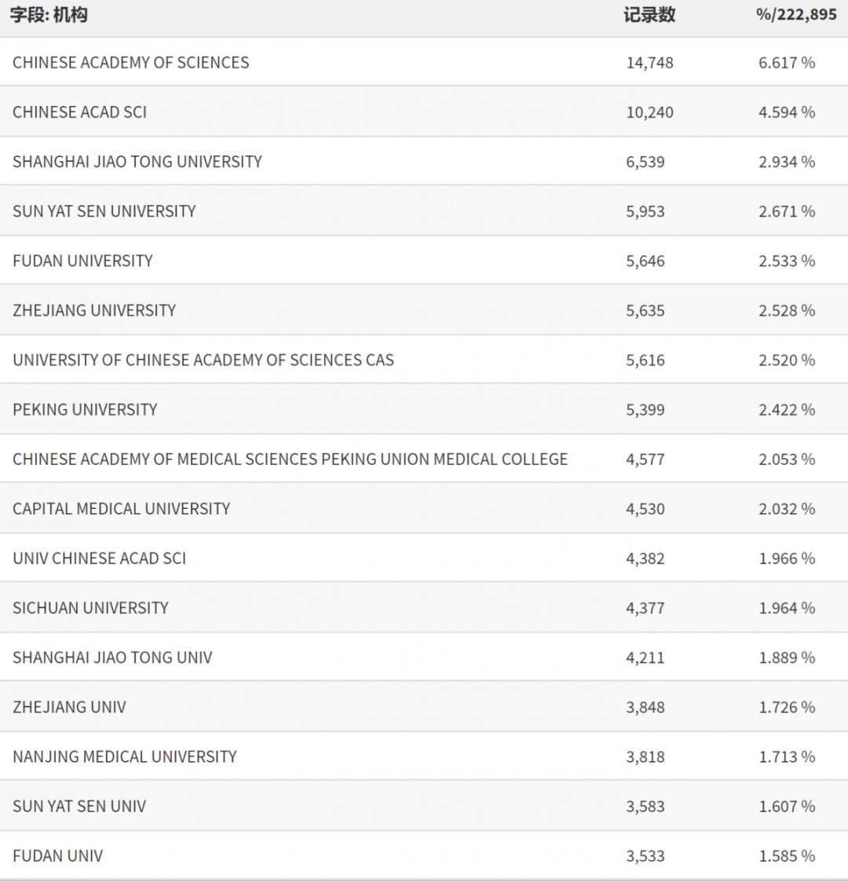This screenshot has height=882, width=848.
Task: Open University of Chinese Academy of Sciences CAS
Action: 203,360
